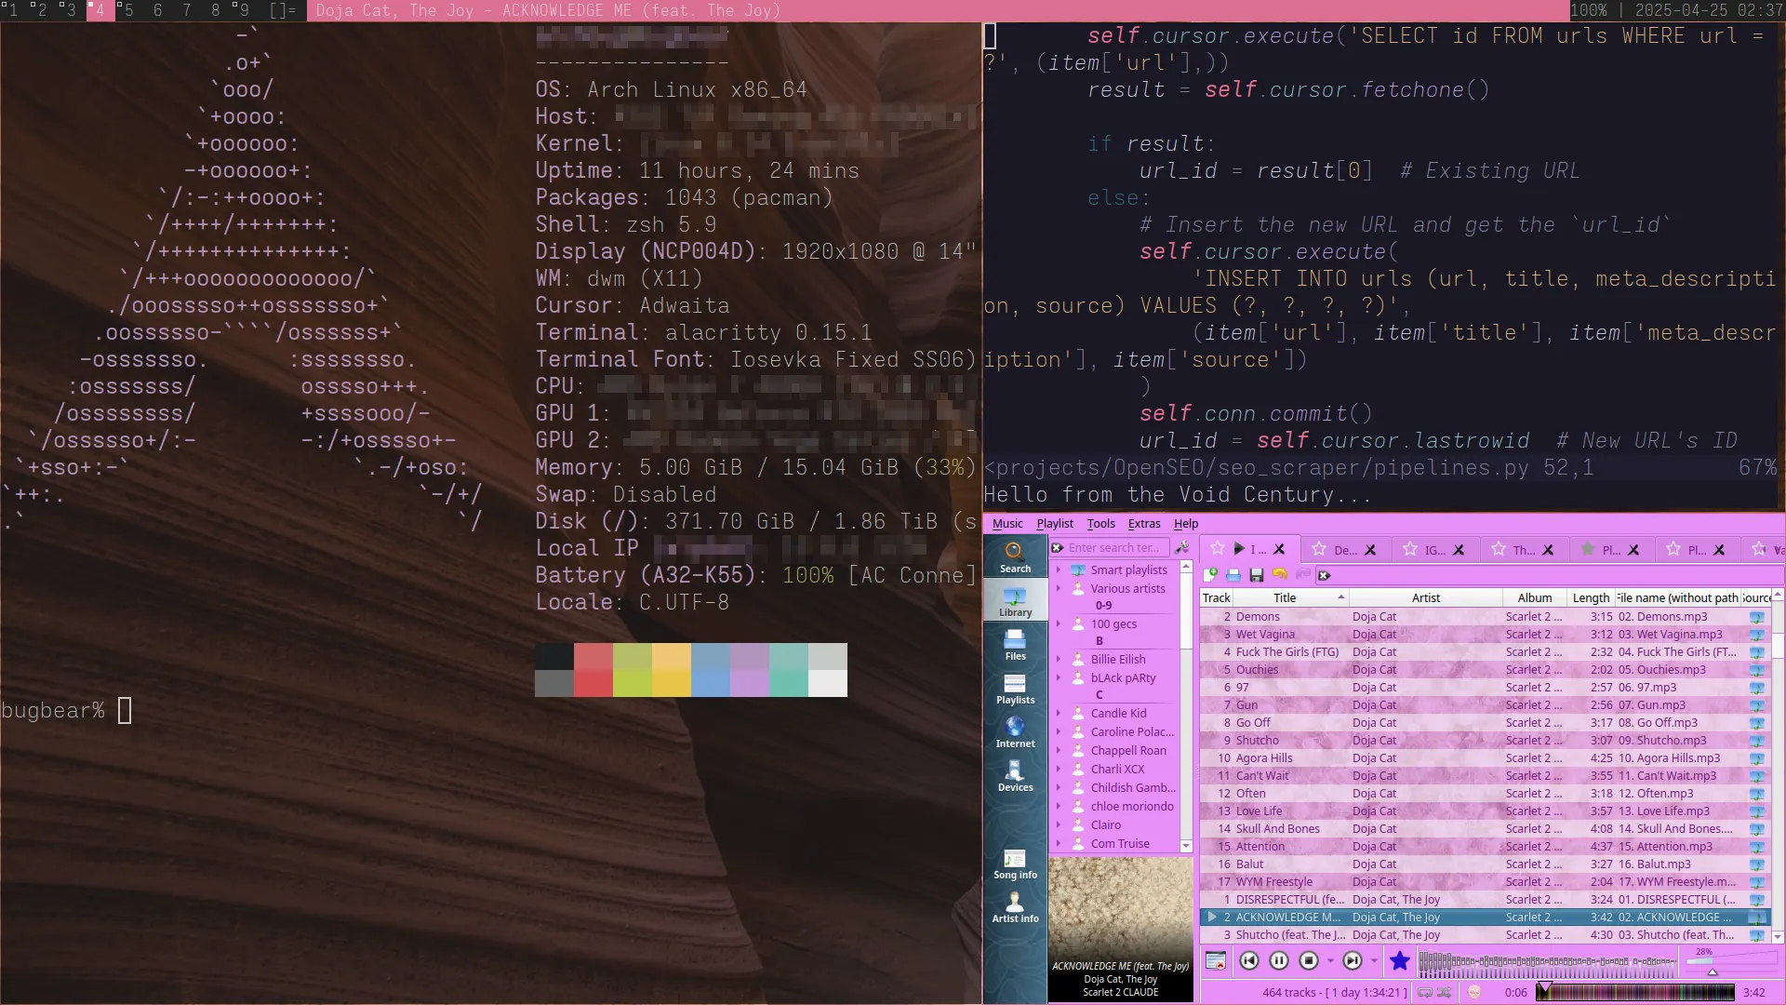Save the playlist with floppy icon
This screenshot has width=1786, height=1005.
[x=1257, y=575]
